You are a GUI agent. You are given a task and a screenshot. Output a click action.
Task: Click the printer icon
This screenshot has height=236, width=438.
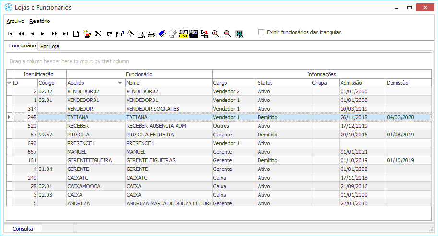[152, 34]
